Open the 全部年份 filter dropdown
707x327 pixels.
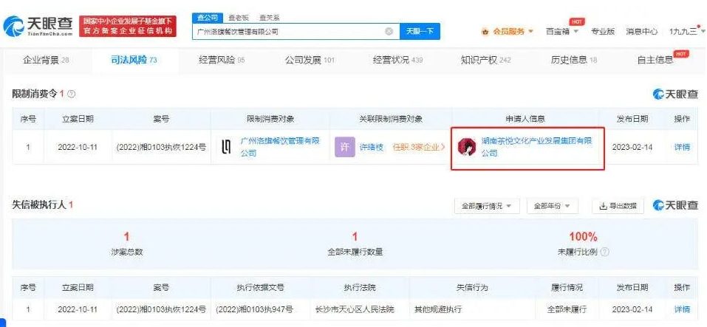point(552,206)
